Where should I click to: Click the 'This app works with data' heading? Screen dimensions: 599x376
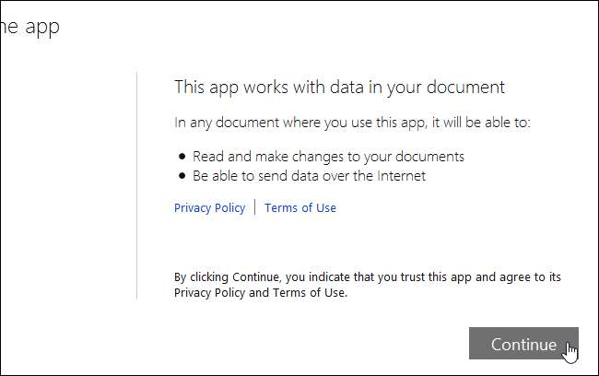[339, 88]
